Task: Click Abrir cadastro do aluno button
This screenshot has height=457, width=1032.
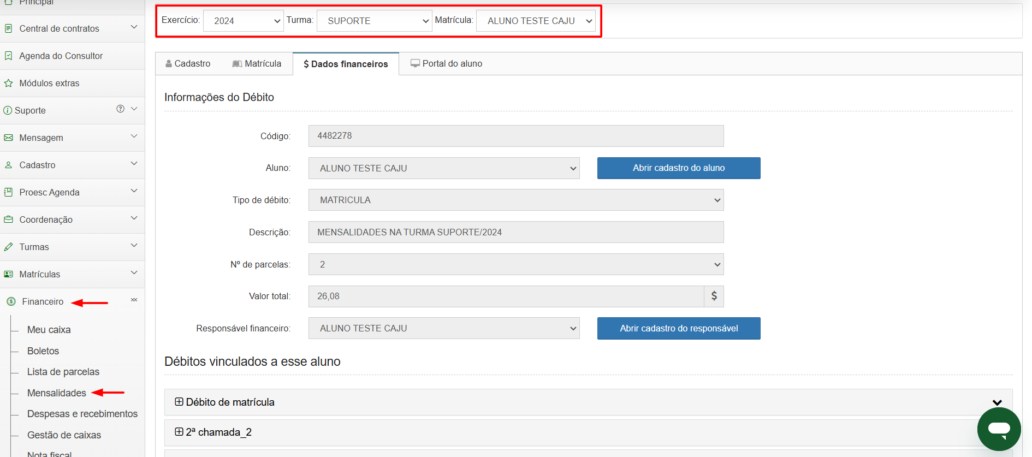Action: tap(679, 168)
